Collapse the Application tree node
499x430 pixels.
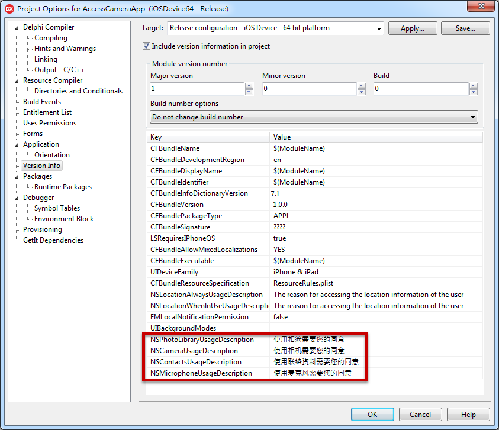[x=17, y=145]
